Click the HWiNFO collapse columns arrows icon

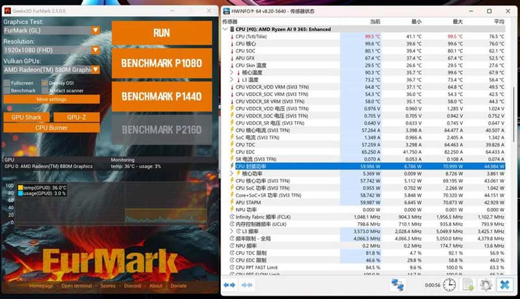click(247, 285)
